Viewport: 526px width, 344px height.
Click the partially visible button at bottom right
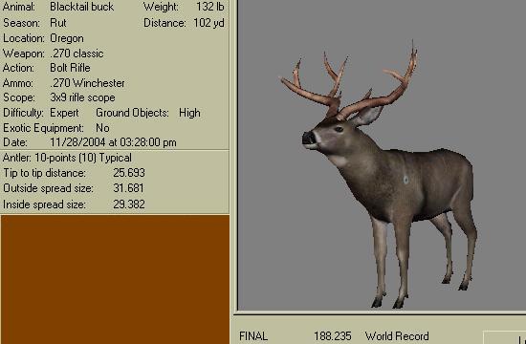click(x=504, y=337)
